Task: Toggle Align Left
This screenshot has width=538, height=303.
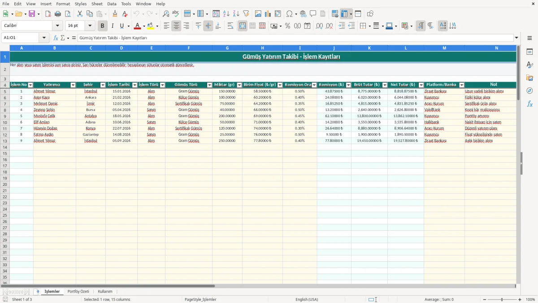Action: coord(166,26)
